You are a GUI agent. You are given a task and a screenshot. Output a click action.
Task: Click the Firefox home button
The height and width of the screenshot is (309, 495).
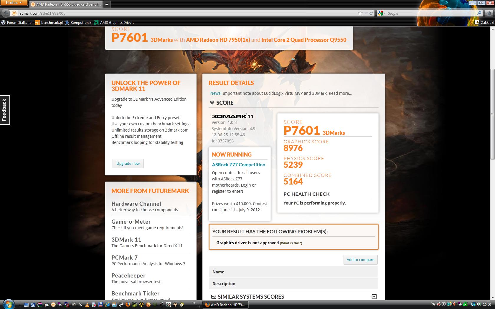tap(489, 13)
